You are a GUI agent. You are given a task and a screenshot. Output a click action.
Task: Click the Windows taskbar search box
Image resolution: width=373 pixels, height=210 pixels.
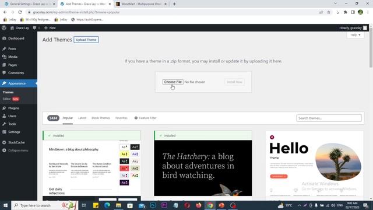coord(44,205)
